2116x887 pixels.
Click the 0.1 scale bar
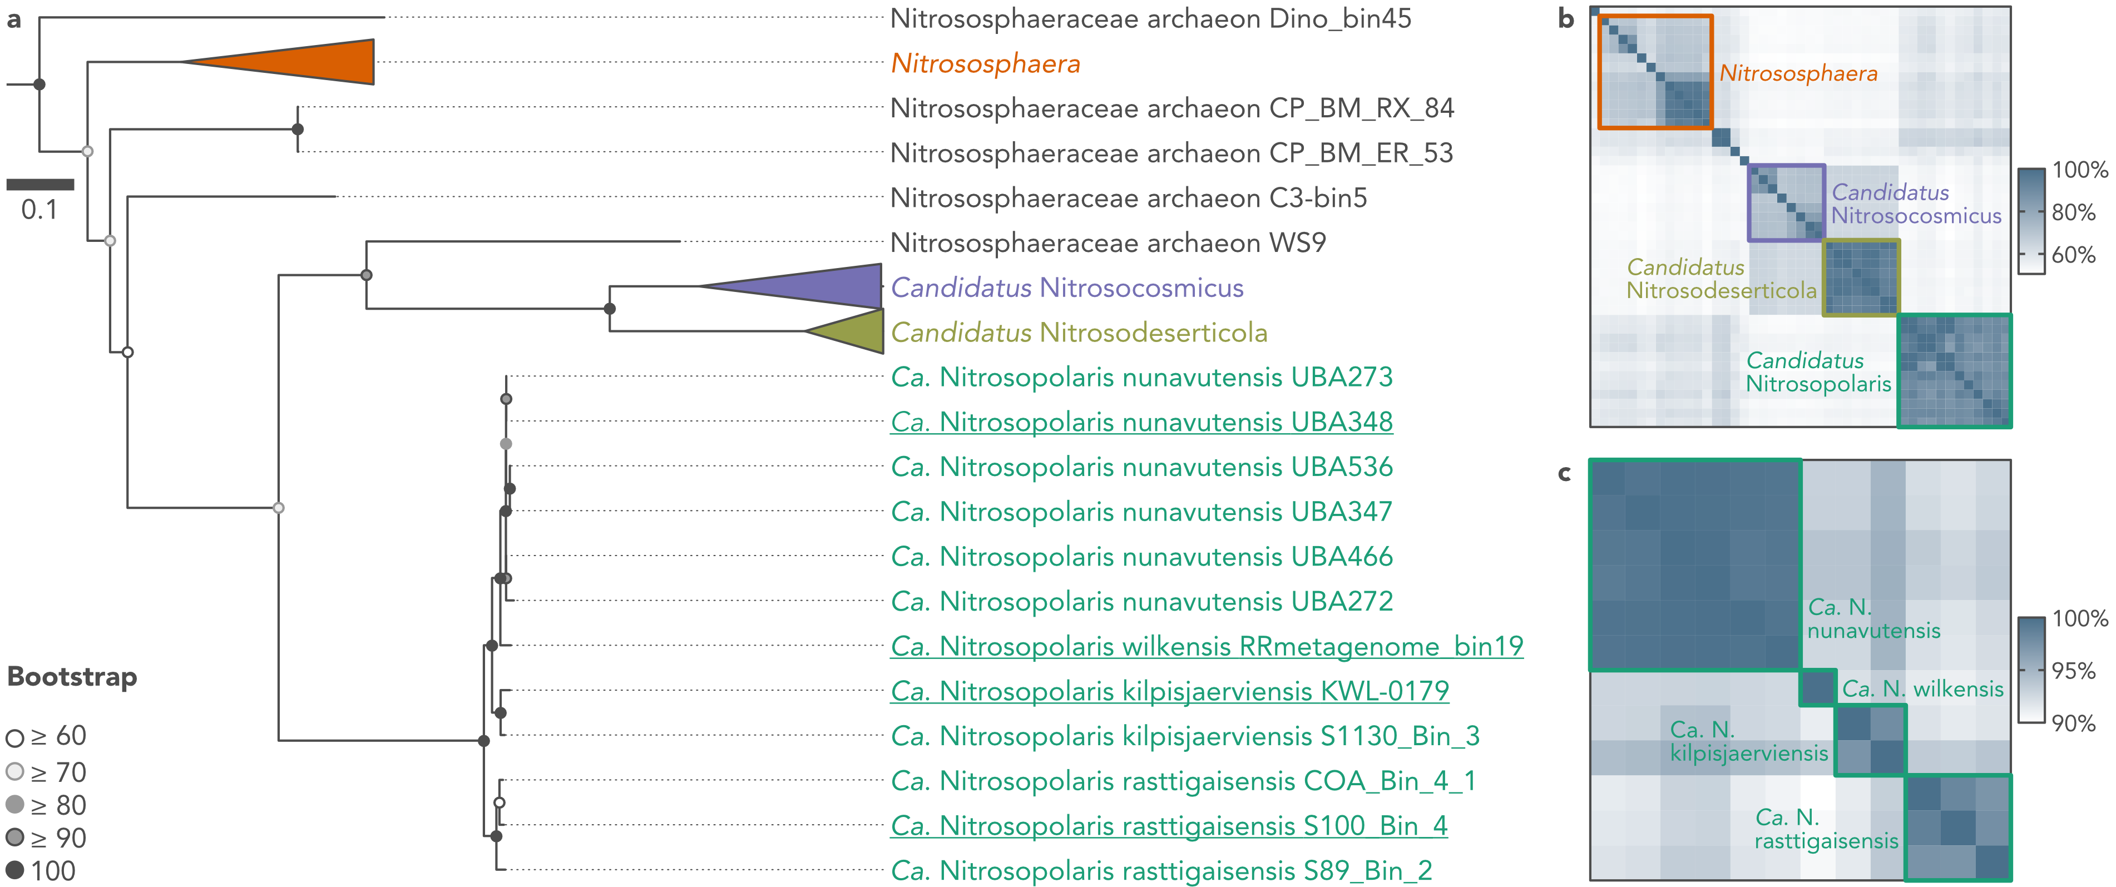[x=40, y=185]
